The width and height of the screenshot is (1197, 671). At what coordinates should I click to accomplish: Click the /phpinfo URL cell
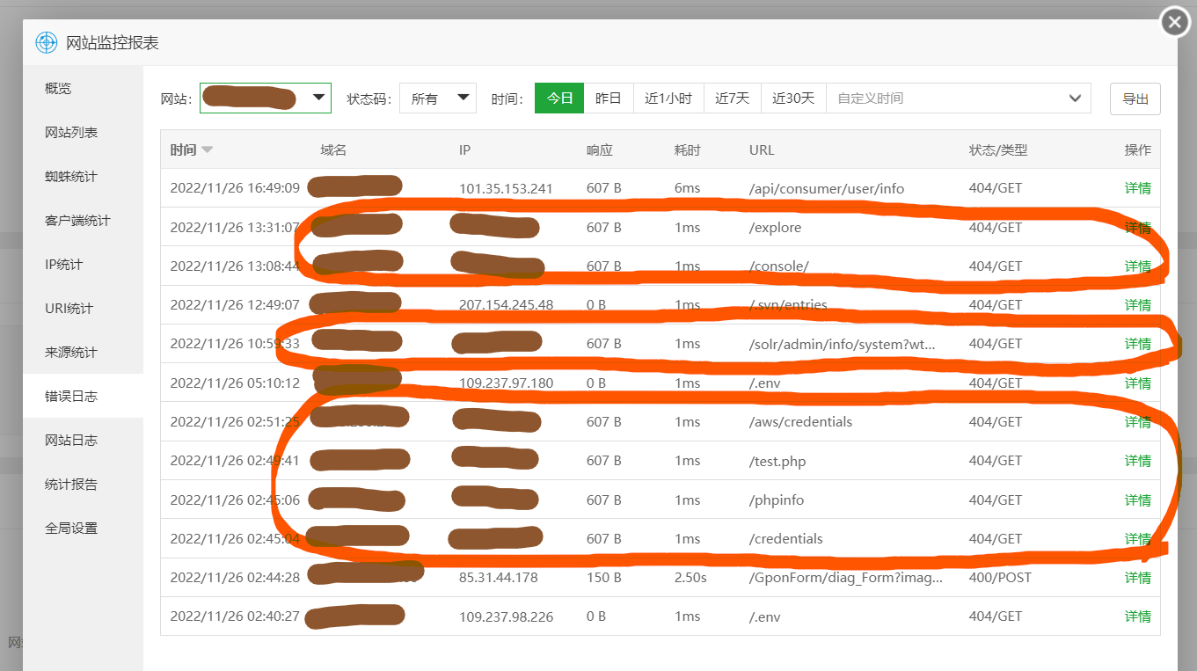point(777,500)
